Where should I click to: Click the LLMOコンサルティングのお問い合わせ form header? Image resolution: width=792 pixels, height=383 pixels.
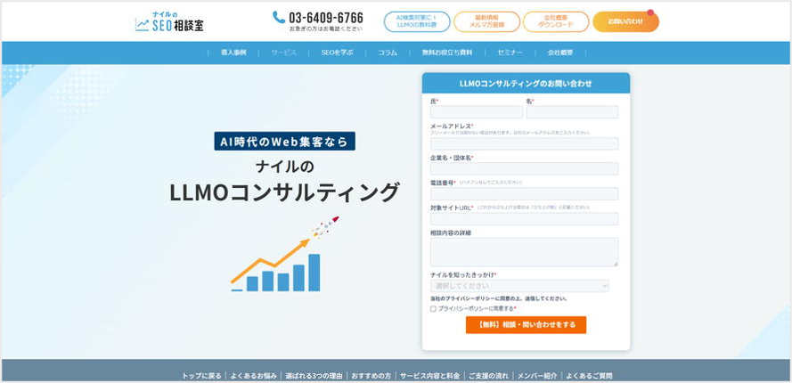tap(526, 84)
